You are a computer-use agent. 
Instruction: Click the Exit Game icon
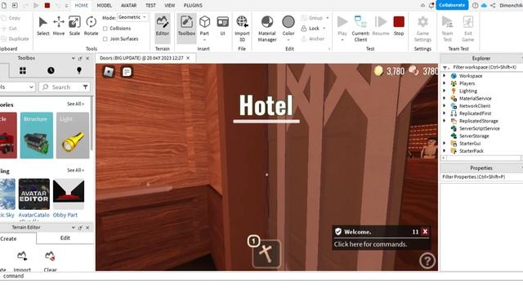tap(468, 22)
